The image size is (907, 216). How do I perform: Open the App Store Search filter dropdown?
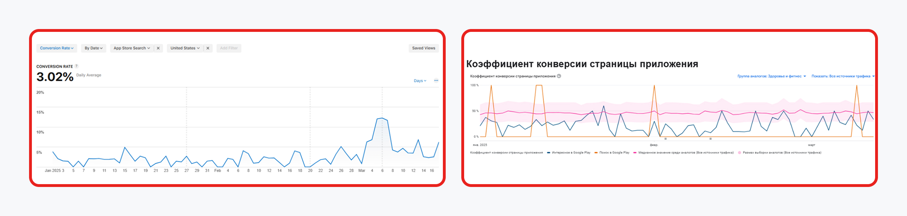tap(132, 48)
